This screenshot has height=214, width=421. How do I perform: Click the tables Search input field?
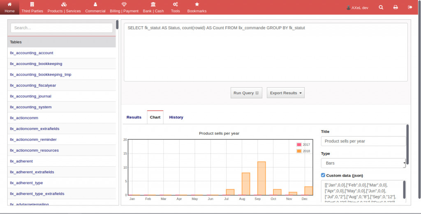click(62, 28)
